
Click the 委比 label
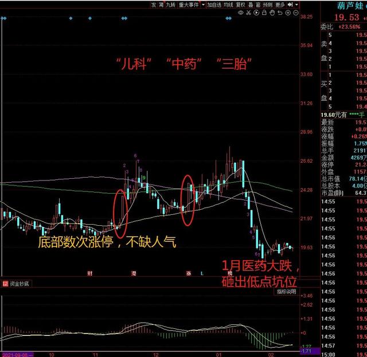point(327,27)
